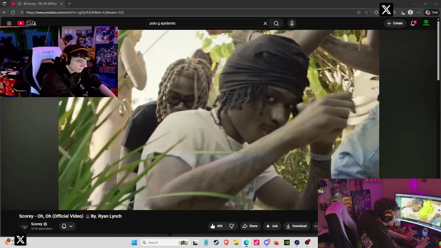Open the Ask AI button
The image size is (441, 248).
(272, 226)
